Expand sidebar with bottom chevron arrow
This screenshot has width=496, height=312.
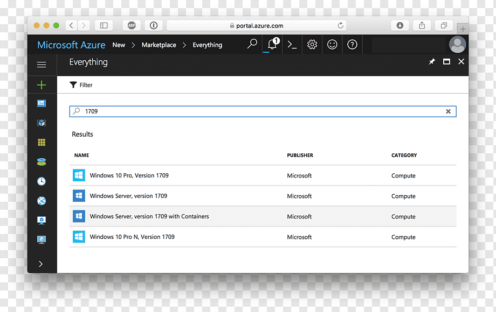click(x=41, y=264)
